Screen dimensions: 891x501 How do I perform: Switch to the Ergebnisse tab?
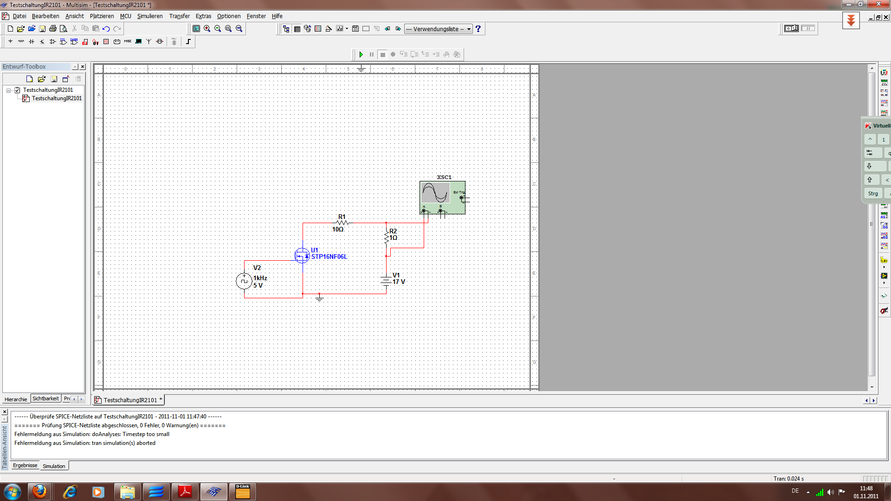(25, 466)
